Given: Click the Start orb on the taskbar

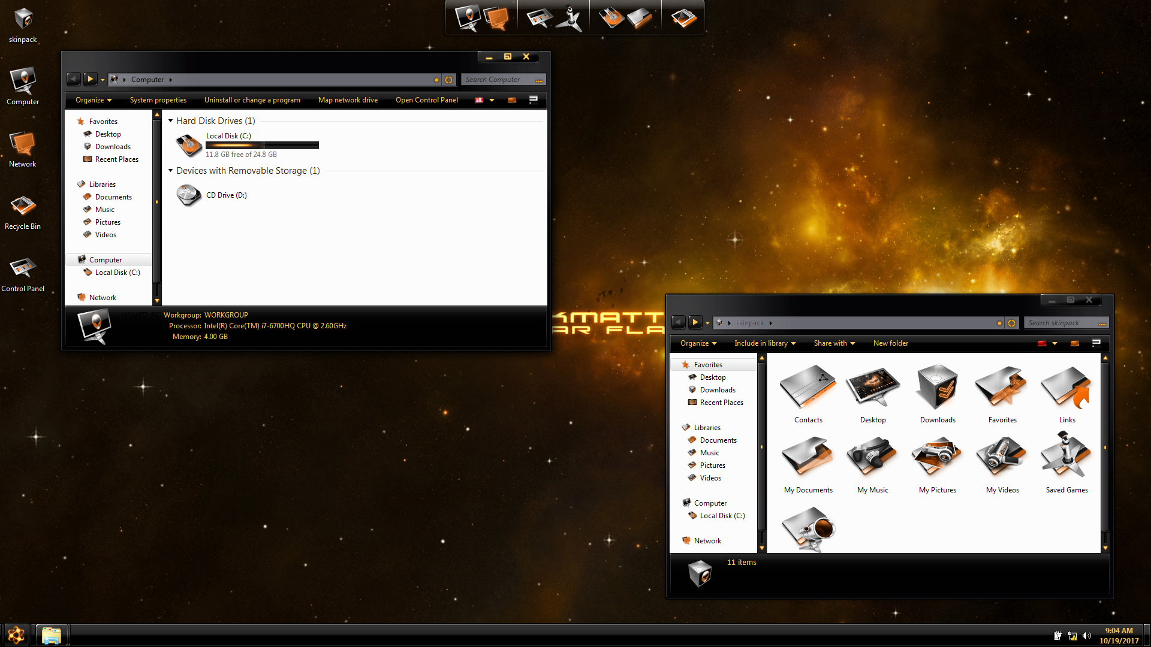Looking at the screenshot, I should coord(16,634).
